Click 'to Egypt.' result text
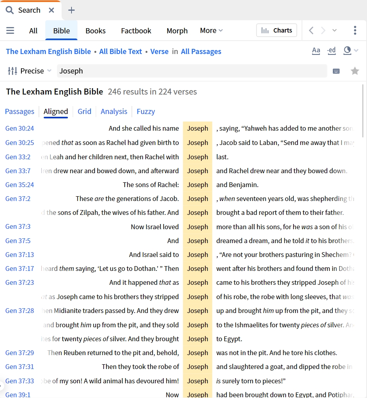This screenshot has width=367, height=398. click(x=229, y=339)
